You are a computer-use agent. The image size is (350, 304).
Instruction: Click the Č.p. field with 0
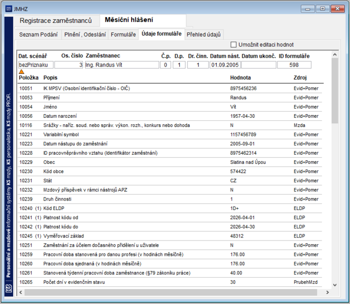click(x=166, y=65)
